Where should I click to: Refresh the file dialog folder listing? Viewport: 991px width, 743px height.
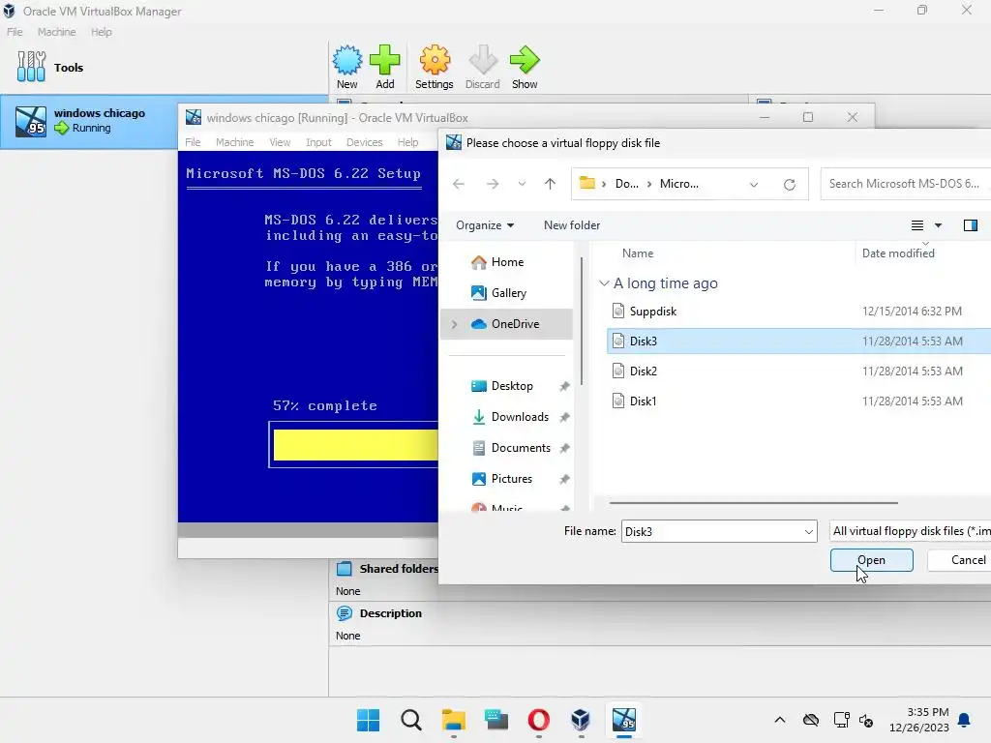coord(790,185)
